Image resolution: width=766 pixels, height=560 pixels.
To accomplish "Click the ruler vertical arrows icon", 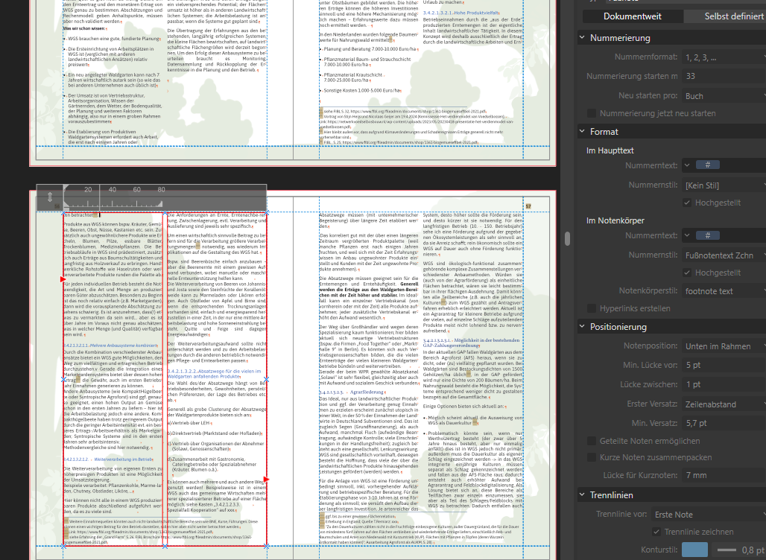I will click(49, 197).
